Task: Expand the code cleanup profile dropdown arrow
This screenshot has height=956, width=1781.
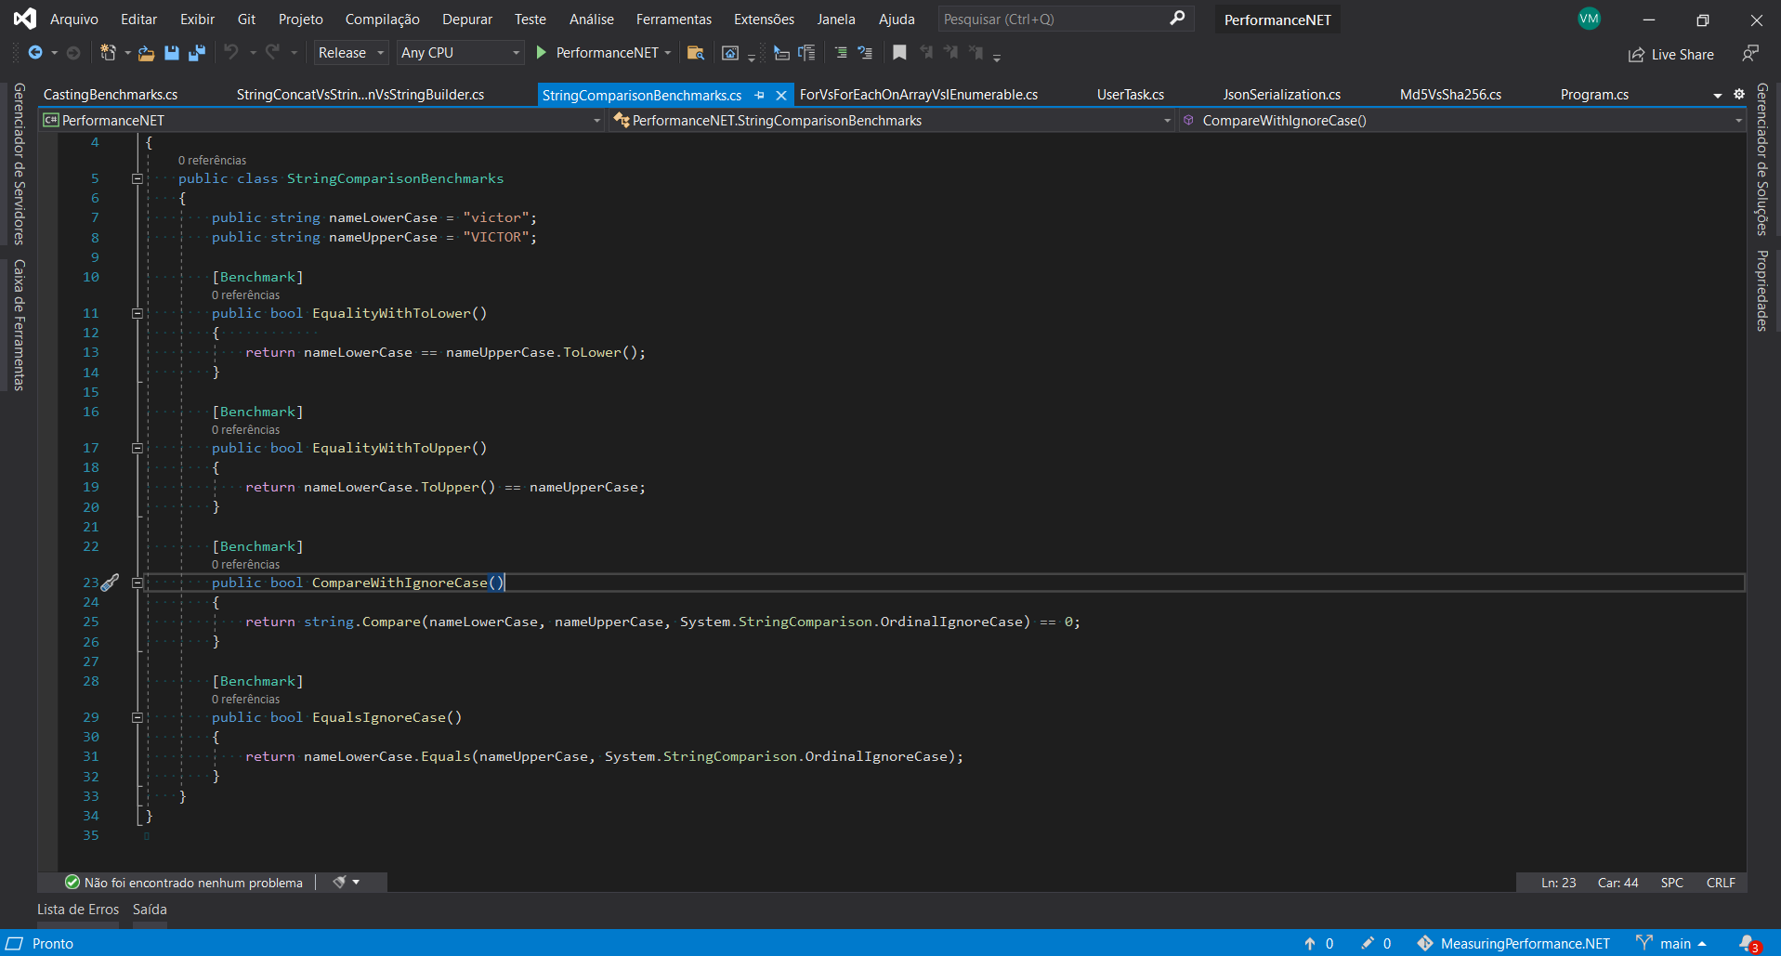Action: pos(356,882)
